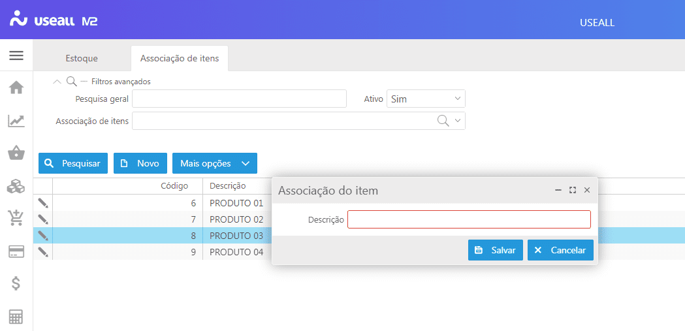
Task: Edit PRODUTO 04 with pencil icon
Action: (43, 252)
